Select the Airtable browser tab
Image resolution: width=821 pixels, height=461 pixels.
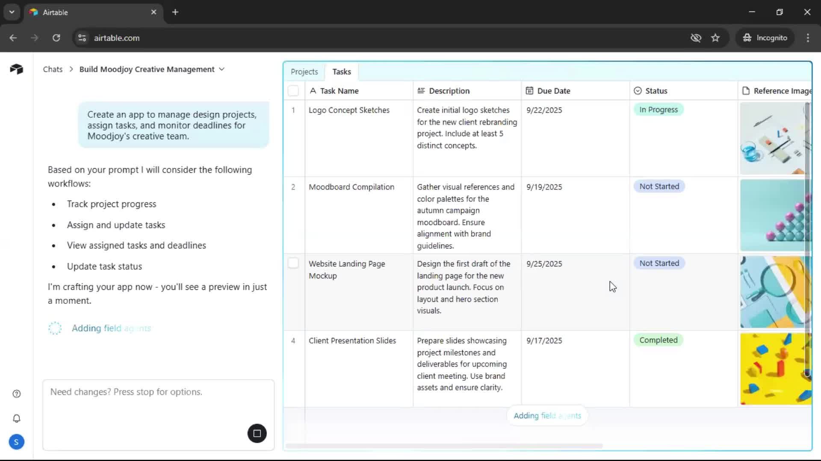pyautogui.click(x=93, y=12)
